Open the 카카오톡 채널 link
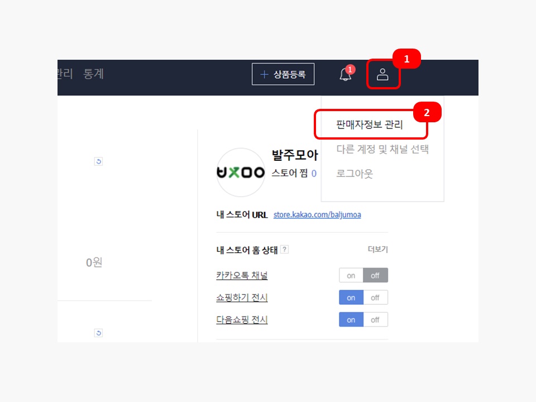The height and width of the screenshot is (402, 536). coord(242,275)
